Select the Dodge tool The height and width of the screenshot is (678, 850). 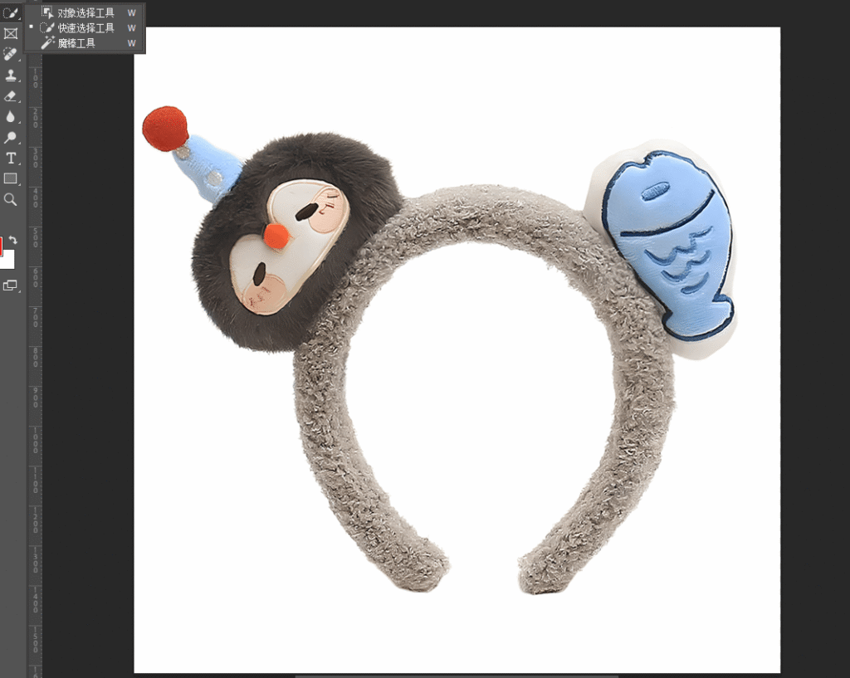coord(10,138)
